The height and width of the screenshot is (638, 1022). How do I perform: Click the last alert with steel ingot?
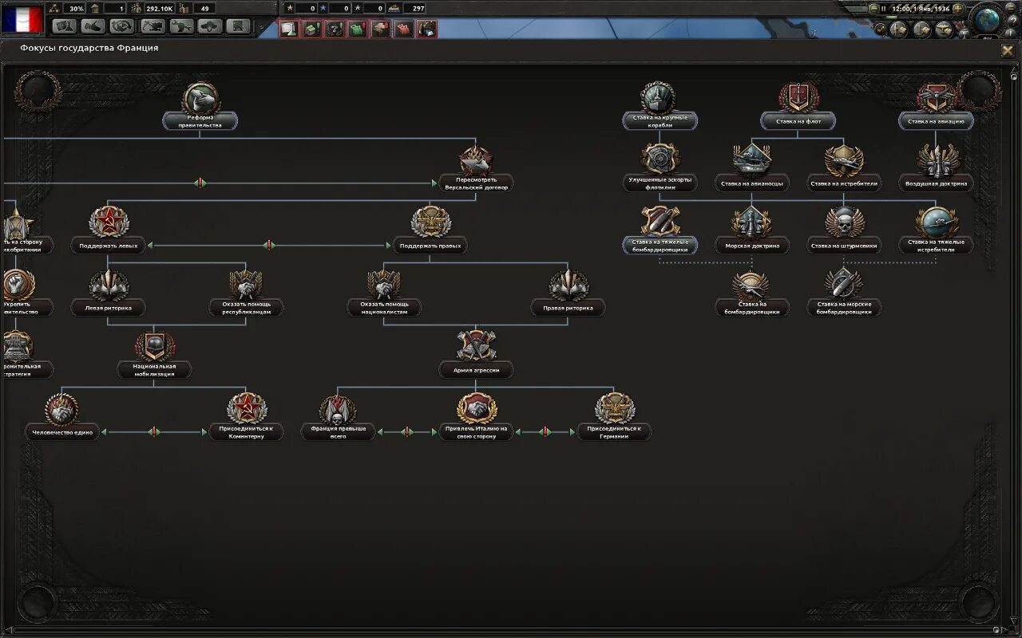427,29
